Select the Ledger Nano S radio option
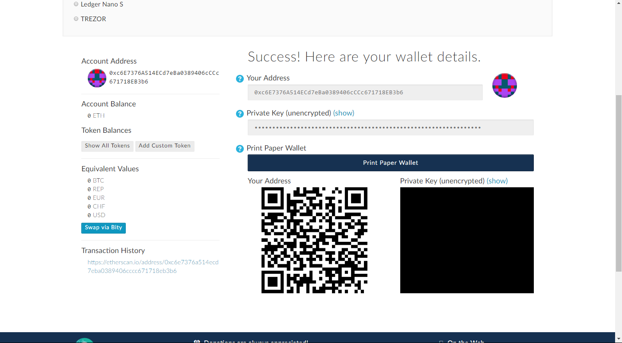 [76, 4]
